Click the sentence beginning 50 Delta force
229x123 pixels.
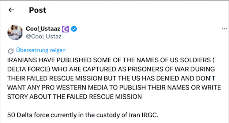pyautogui.click(x=82, y=116)
